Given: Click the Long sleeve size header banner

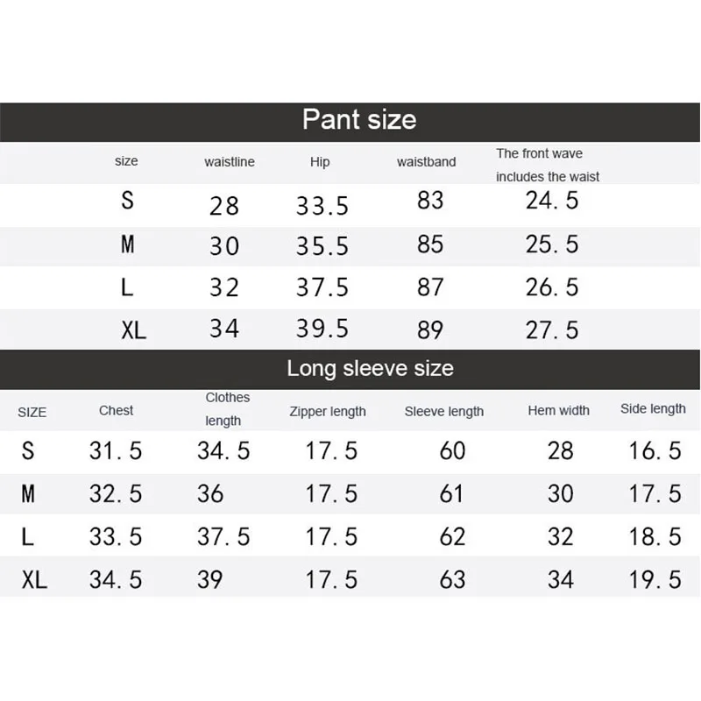Looking at the screenshot, I should pyautogui.click(x=350, y=369).
